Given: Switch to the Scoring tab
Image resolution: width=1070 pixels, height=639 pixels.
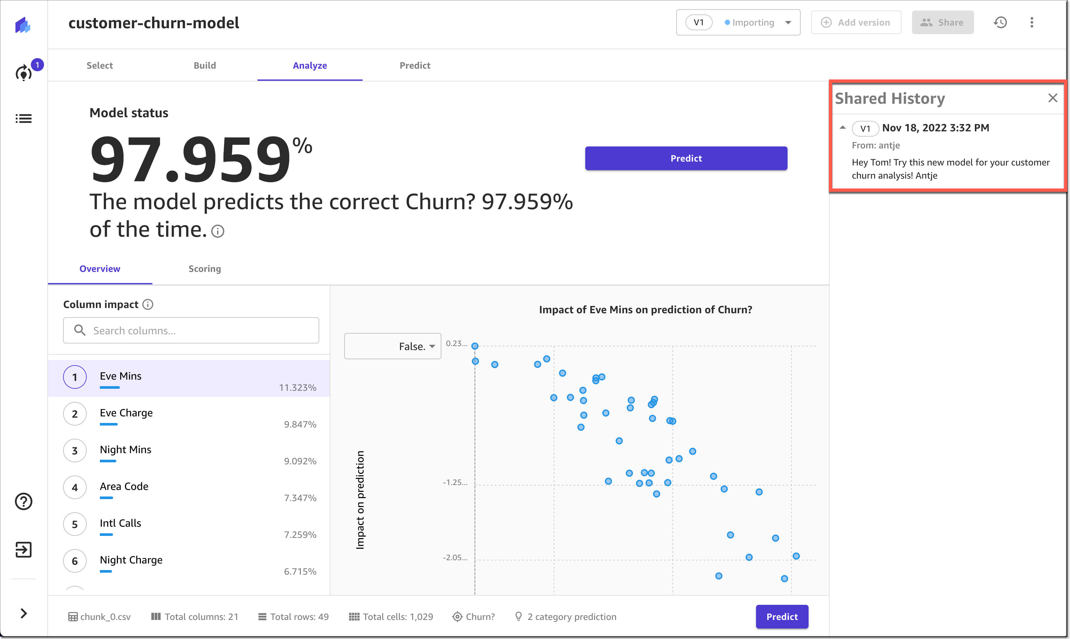Looking at the screenshot, I should pos(205,269).
